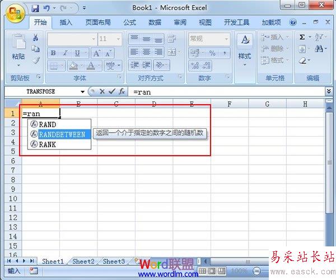
Task: Increase decimal places
Action: pyautogui.click(x=195, y=65)
